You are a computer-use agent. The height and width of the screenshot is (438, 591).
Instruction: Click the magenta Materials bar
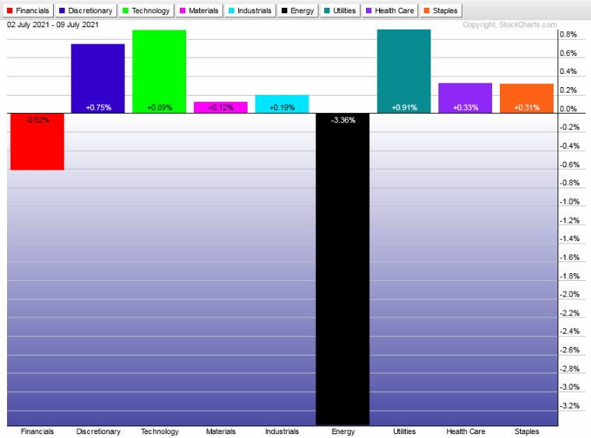(x=220, y=107)
